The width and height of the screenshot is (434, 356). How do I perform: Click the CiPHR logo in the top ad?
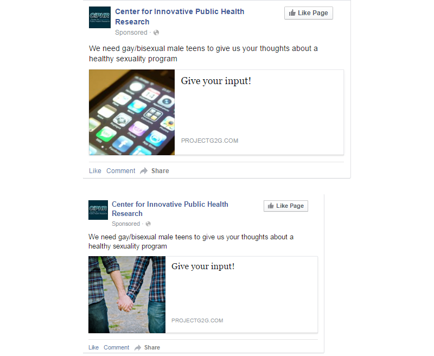(100, 17)
